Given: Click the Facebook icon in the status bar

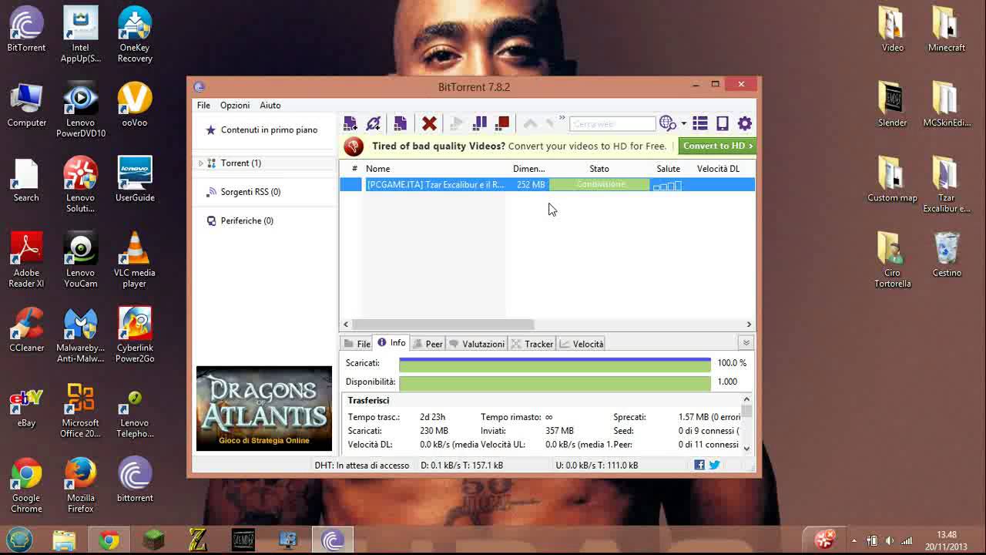Looking at the screenshot, I should click(x=699, y=465).
